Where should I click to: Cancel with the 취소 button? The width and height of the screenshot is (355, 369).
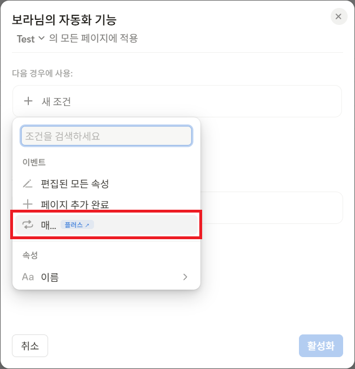[30, 346]
